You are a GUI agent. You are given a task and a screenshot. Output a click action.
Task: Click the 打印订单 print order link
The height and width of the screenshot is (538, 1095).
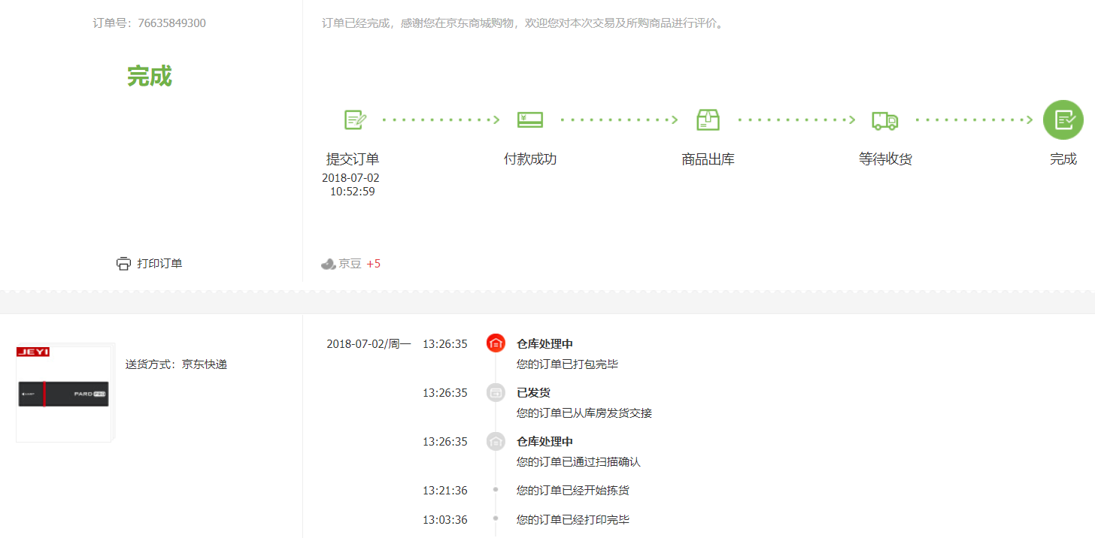pyautogui.click(x=159, y=264)
